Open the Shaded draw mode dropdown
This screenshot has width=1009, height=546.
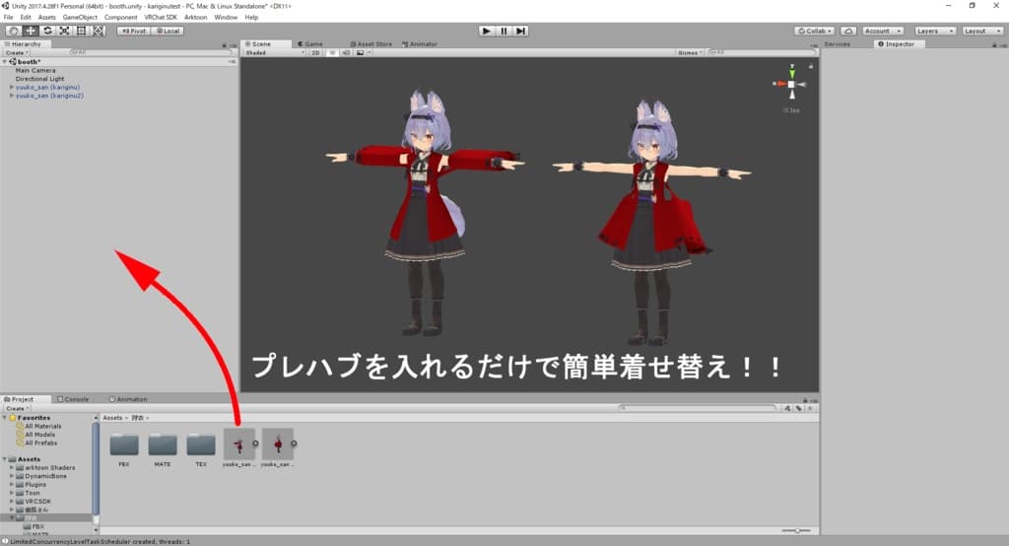pyautogui.click(x=275, y=53)
